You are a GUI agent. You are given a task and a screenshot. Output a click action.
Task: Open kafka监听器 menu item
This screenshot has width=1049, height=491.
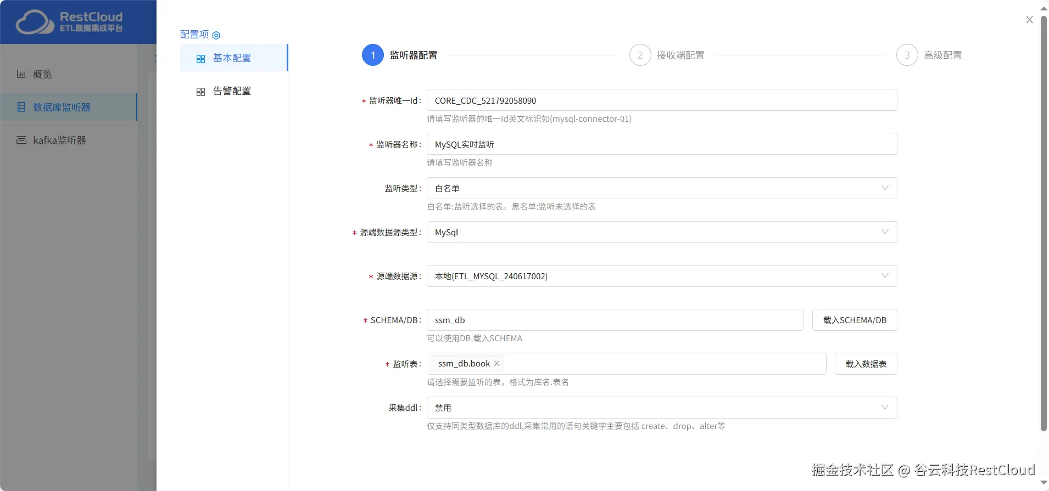[69, 140]
